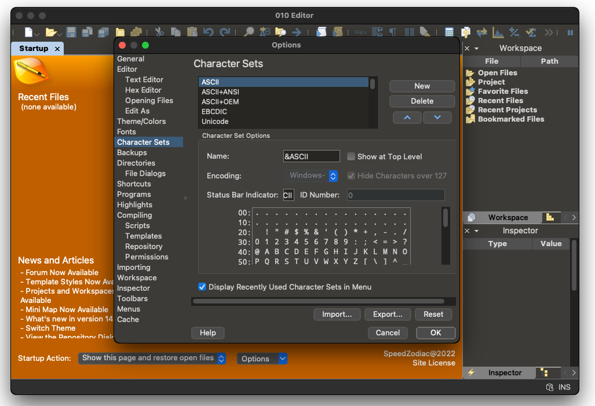Open the Calculator tool icon

[449, 32]
